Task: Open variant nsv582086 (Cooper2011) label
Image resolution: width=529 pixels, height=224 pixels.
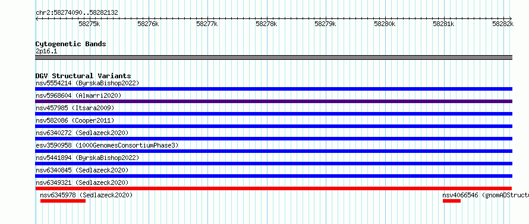Action: pyautogui.click(x=75, y=120)
